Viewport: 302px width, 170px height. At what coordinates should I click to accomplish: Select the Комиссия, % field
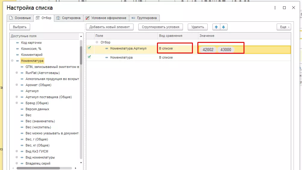31,49
